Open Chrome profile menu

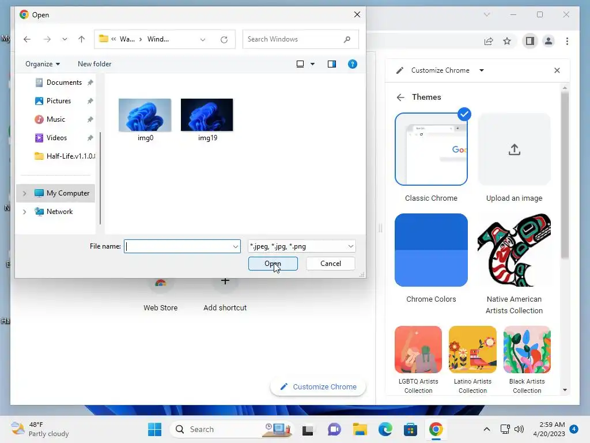pos(549,41)
